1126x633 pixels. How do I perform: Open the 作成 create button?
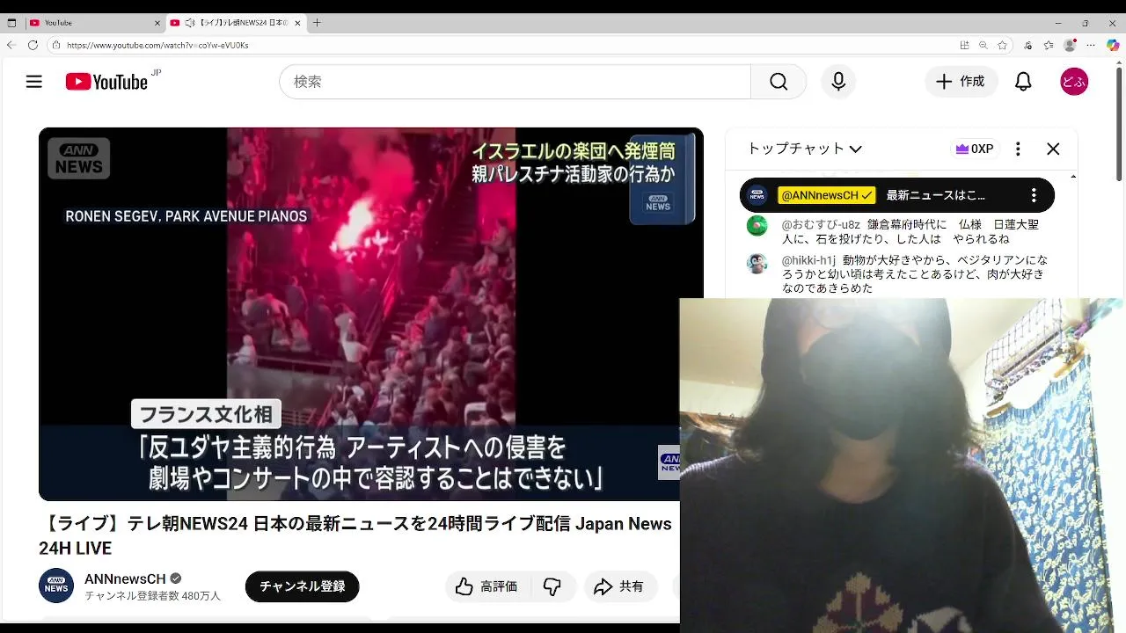(x=961, y=82)
